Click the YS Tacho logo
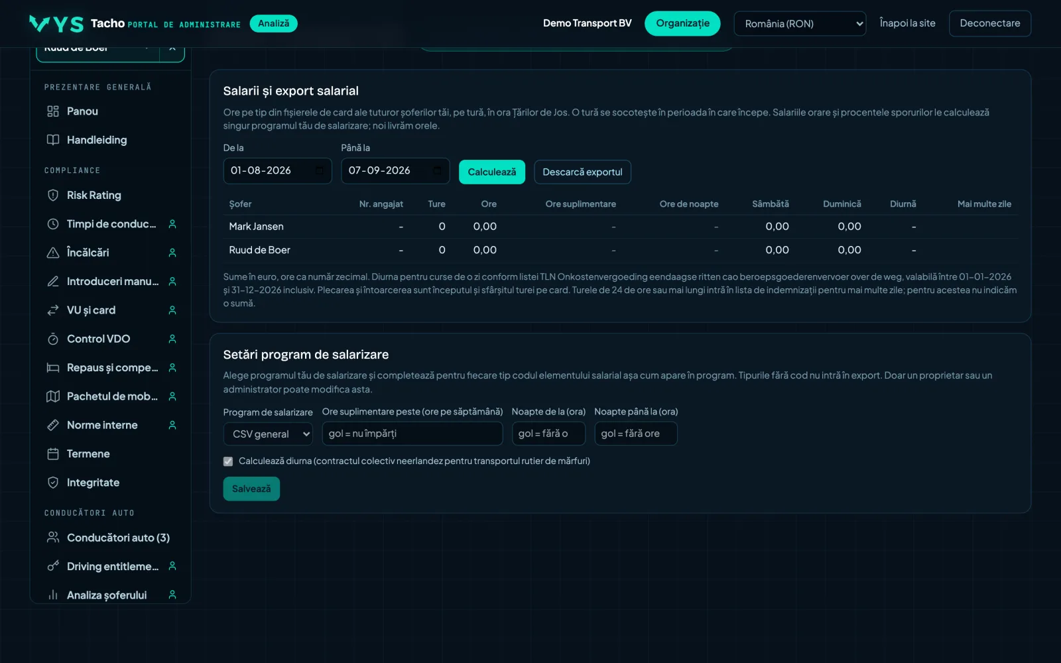1061x663 pixels. coord(56,24)
